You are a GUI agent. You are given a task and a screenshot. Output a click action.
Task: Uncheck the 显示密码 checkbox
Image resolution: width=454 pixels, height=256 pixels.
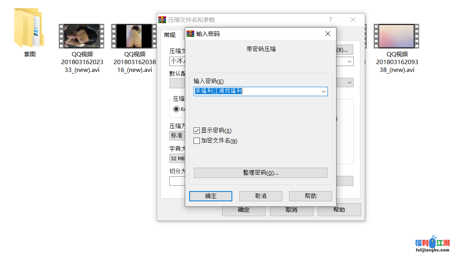(197, 131)
